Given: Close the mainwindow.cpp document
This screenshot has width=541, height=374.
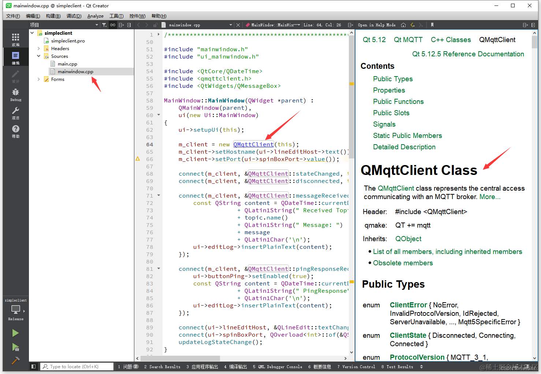Looking at the screenshot, I should tap(238, 25).
